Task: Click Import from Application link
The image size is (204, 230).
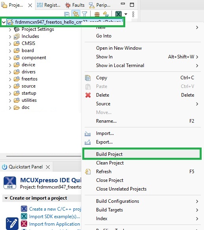Action: click(x=54, y=224)
